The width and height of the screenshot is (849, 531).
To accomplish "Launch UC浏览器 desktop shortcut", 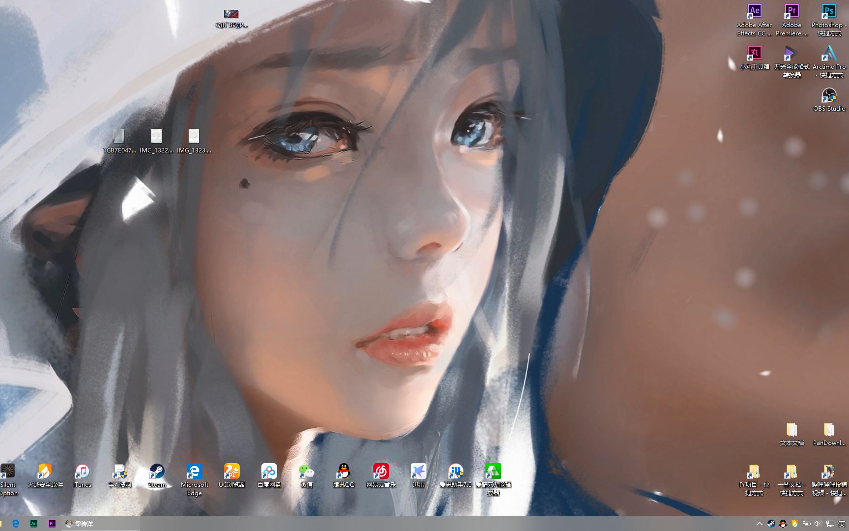I will click(231, 476).
